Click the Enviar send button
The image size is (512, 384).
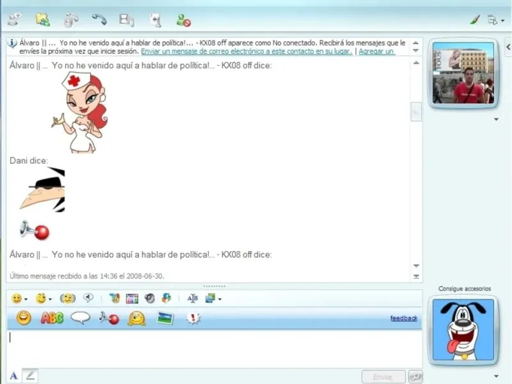point(383,377)
